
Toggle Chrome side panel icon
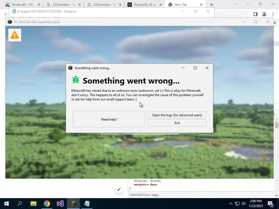256,14
